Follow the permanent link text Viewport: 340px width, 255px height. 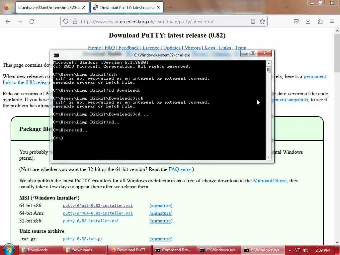pos(315,77)
